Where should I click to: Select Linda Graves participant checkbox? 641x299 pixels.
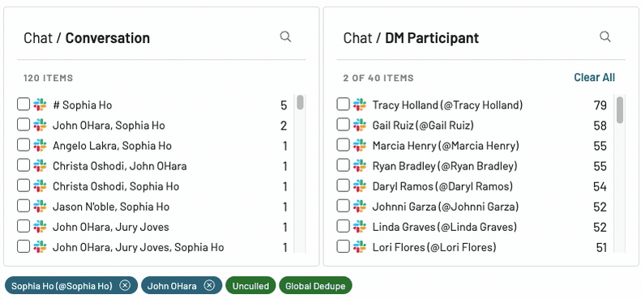(x=343, y=226)
